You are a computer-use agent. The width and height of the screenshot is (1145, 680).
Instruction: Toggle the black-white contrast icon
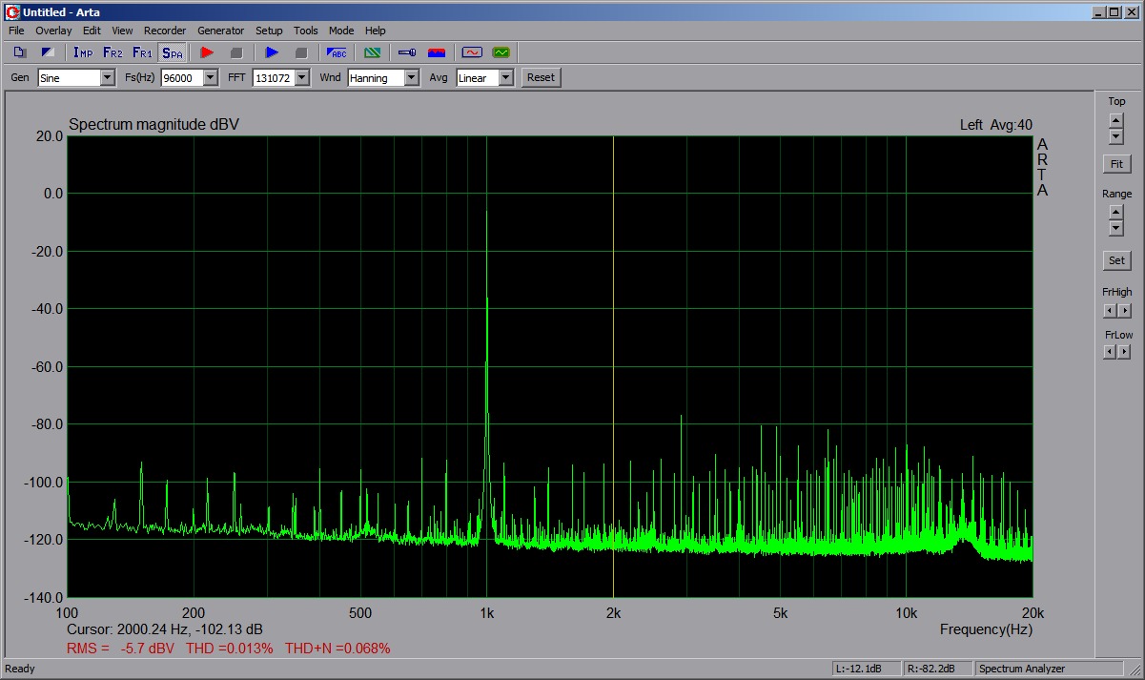48,52
